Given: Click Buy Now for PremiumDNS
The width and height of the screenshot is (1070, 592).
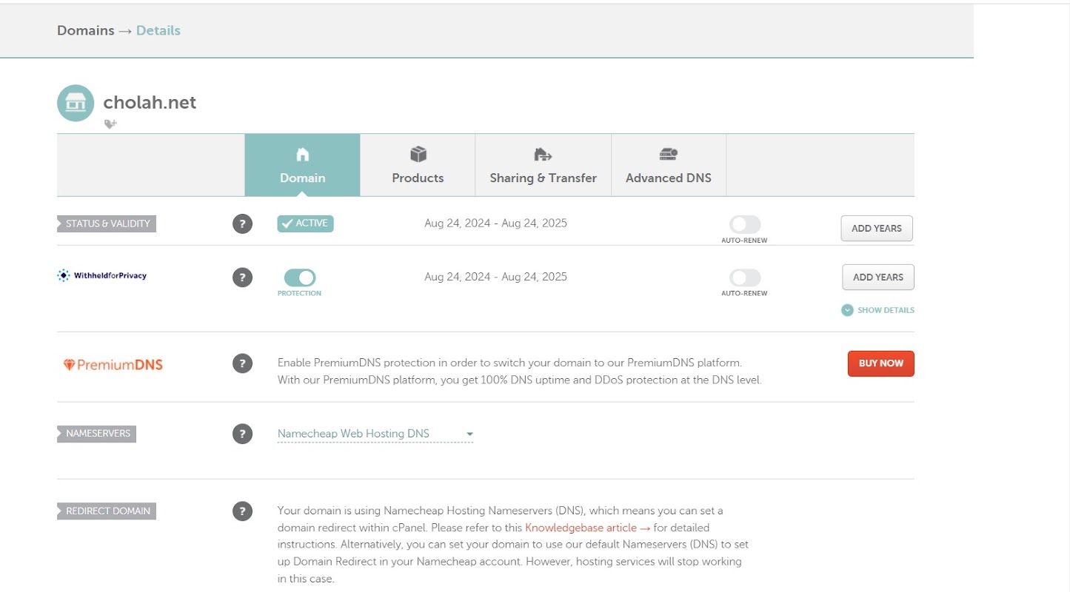Looking at the screenshot, I should (x=881, y=363).
